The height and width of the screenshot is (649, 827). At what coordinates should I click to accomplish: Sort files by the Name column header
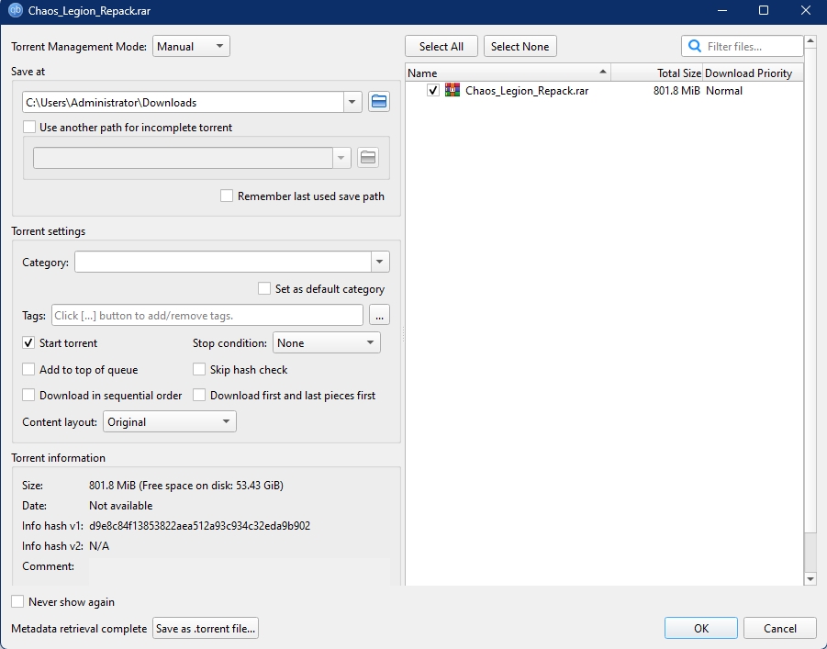(508, 73)
